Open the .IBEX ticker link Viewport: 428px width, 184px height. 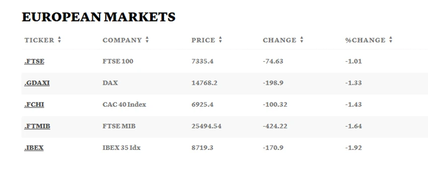click(x=34, y=148)
